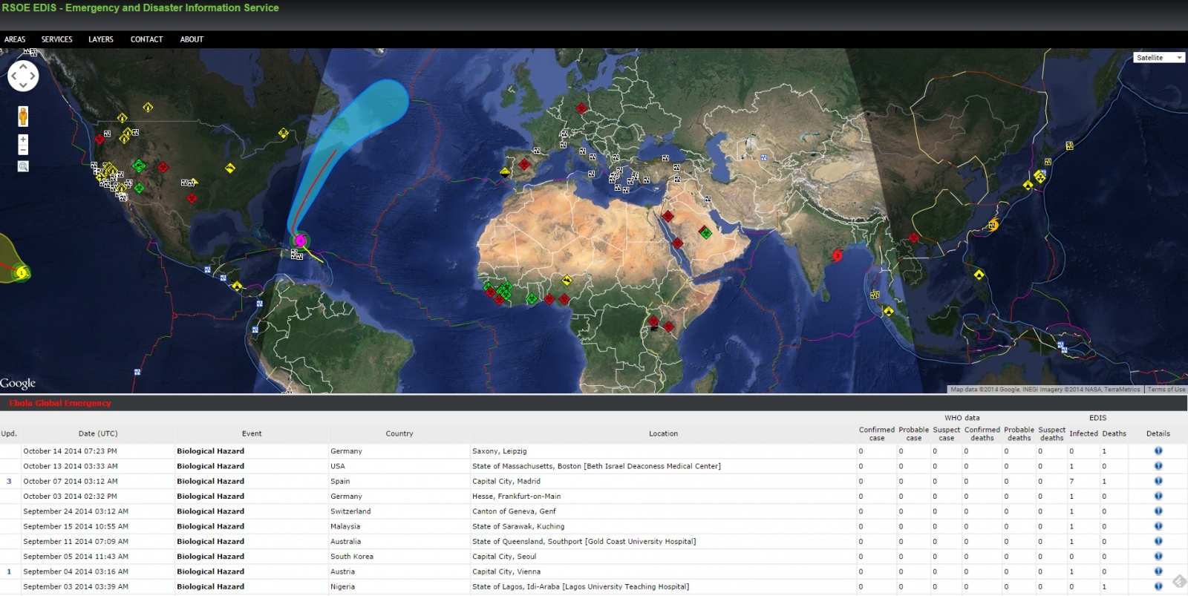Click the Ebola Global Emergency heading link
The width and height of the screenshot is (1188, 596).
coord(60,403)
